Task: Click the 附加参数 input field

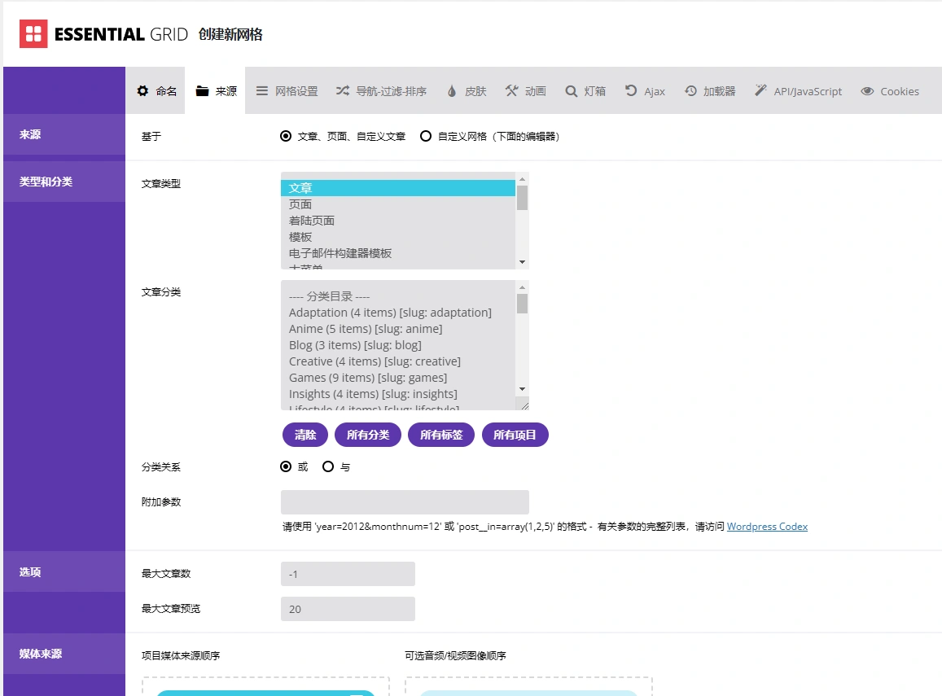Action: pyautogui.click(x=405, y=501)
